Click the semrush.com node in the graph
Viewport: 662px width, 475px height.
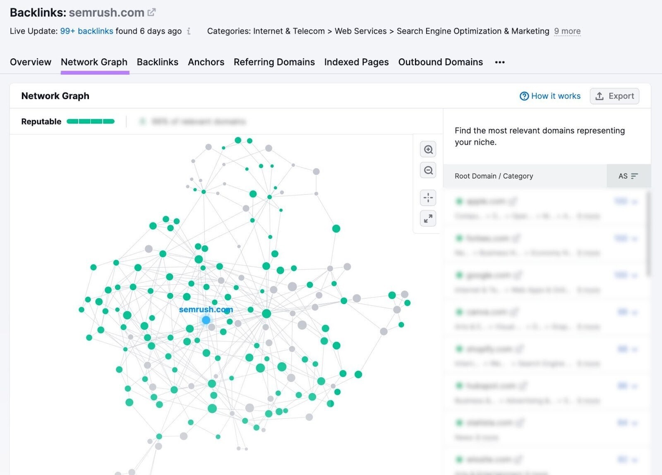tap(206, 319)
